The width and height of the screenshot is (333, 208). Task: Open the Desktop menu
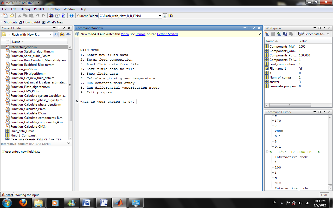(x=54, y=9)
